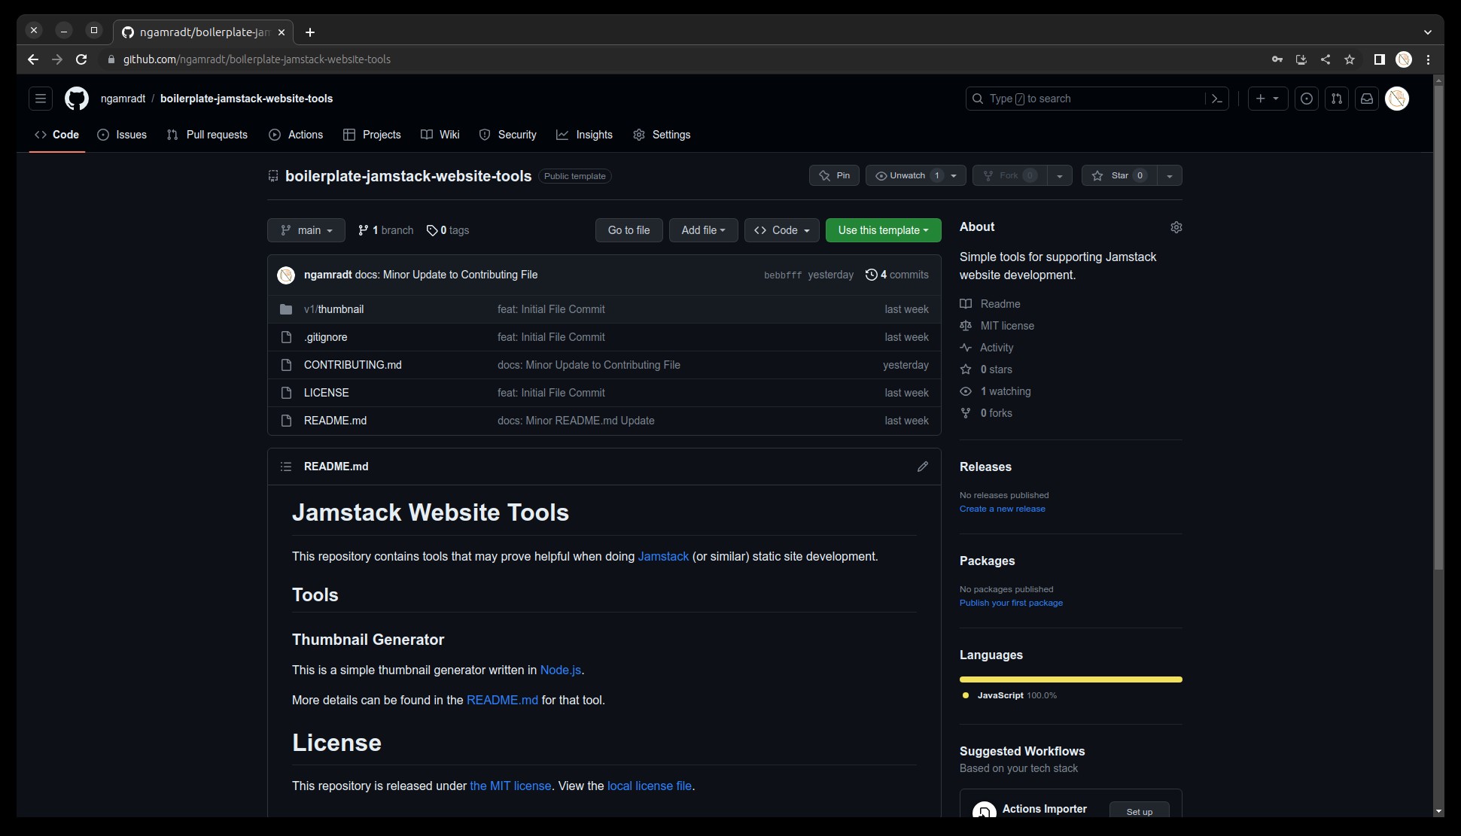This screenshot has width=1461, height=836.
Task: Open the Star lists dropdown arrow
Action: 1170,175
